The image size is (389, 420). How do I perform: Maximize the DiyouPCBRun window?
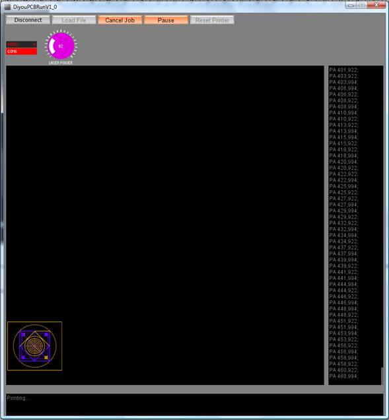[x=361, y=5]
